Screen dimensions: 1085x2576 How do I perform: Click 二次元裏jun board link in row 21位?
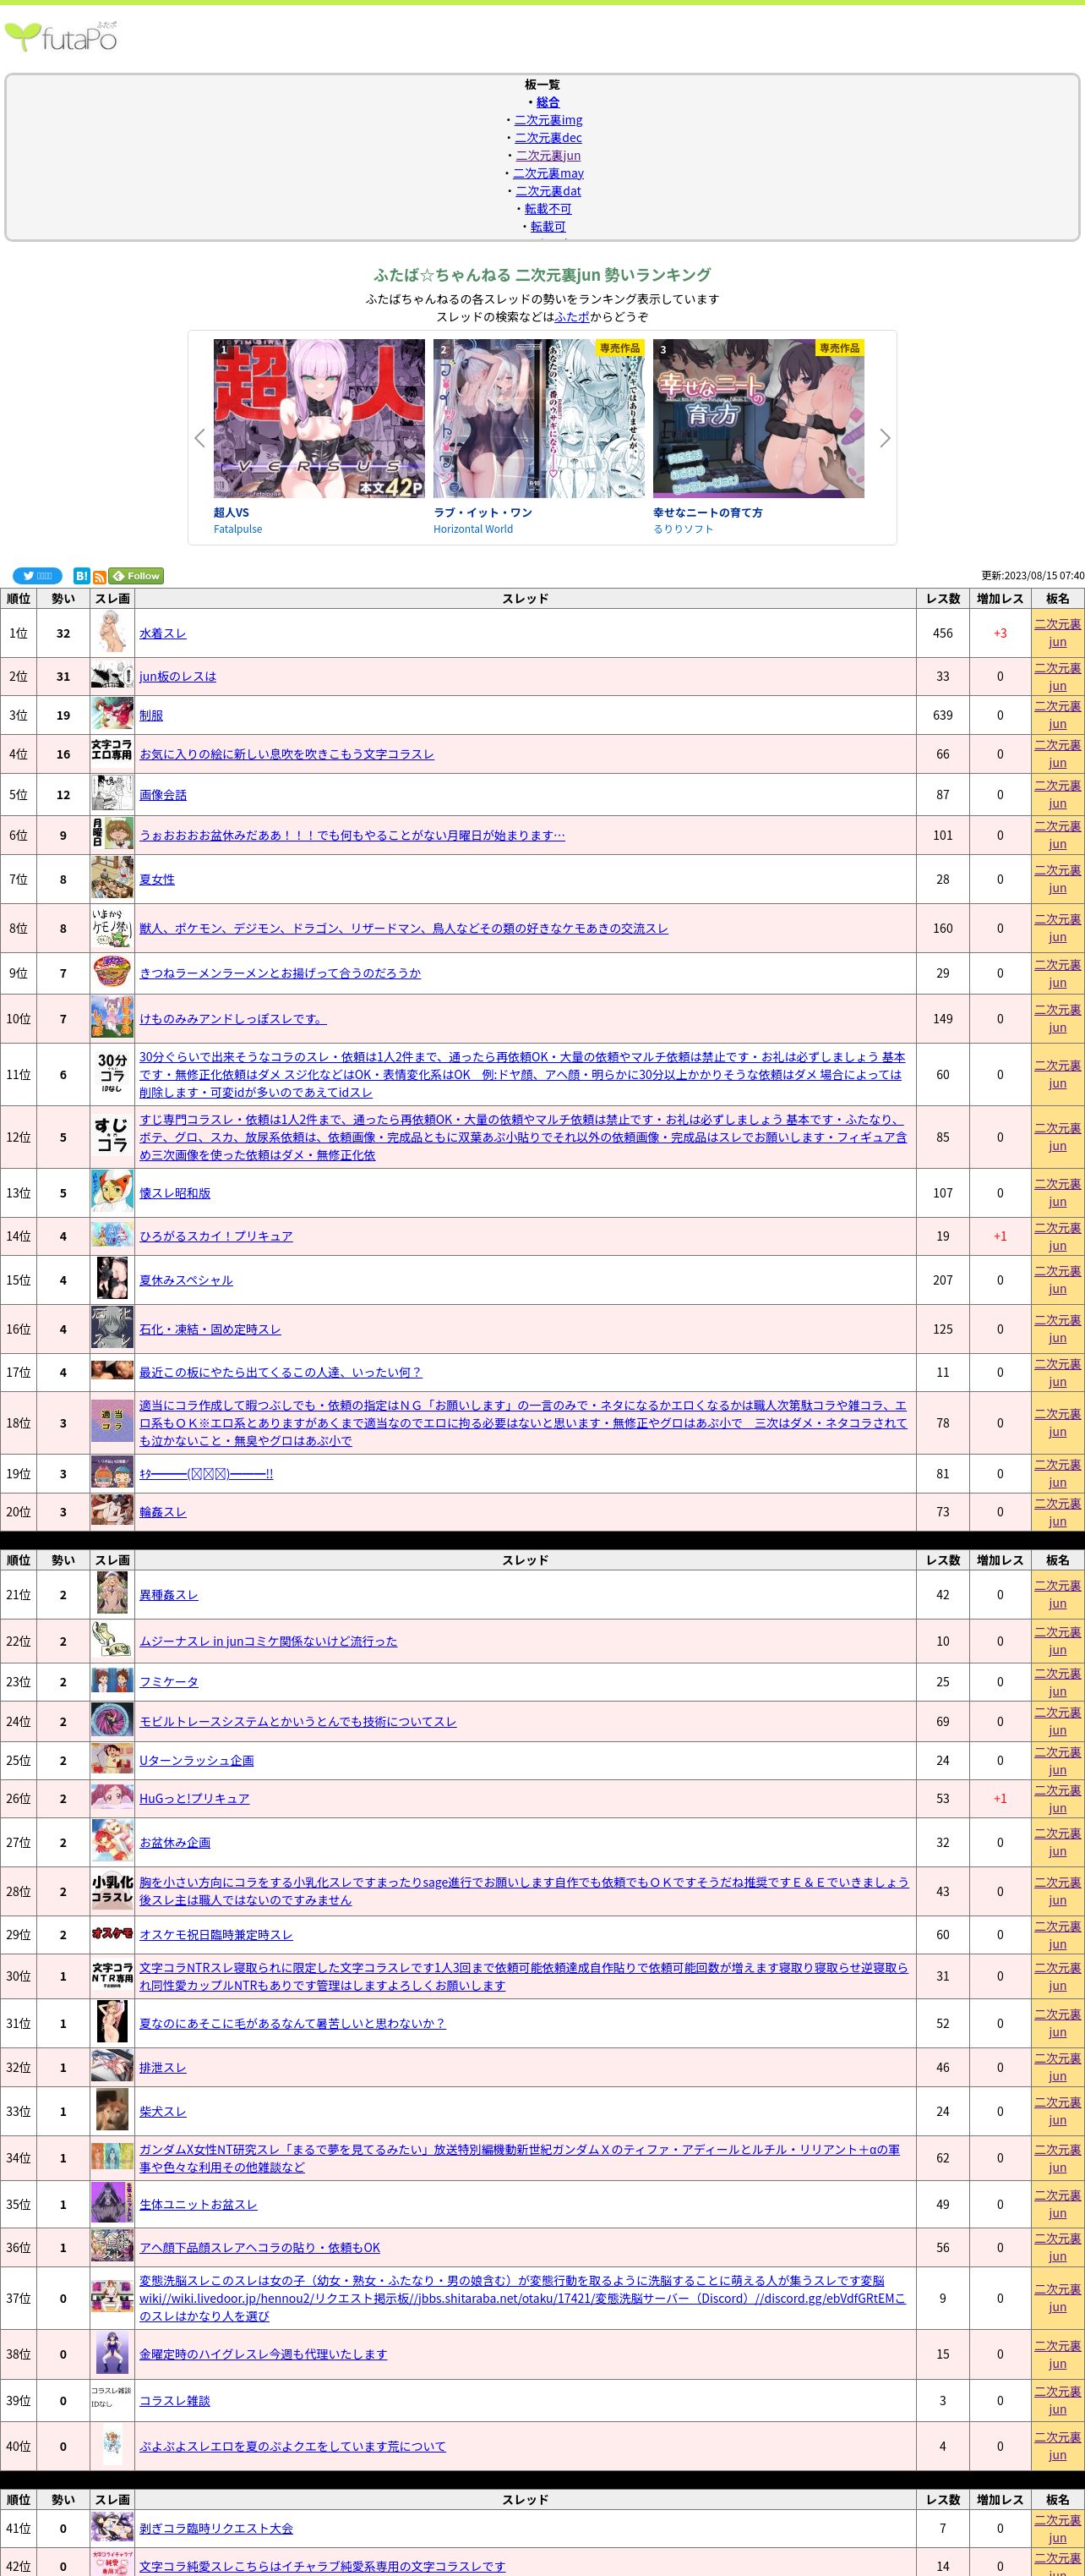1057,1595
